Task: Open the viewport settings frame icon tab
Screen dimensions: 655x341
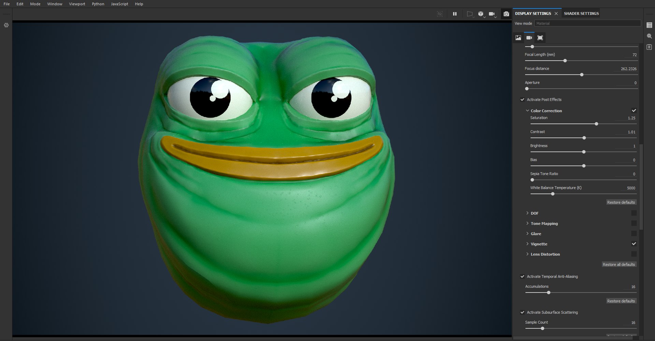Action: [540, 38]
